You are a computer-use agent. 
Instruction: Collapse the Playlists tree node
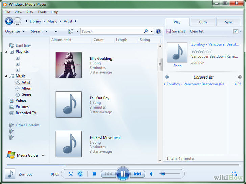point(6,52)
